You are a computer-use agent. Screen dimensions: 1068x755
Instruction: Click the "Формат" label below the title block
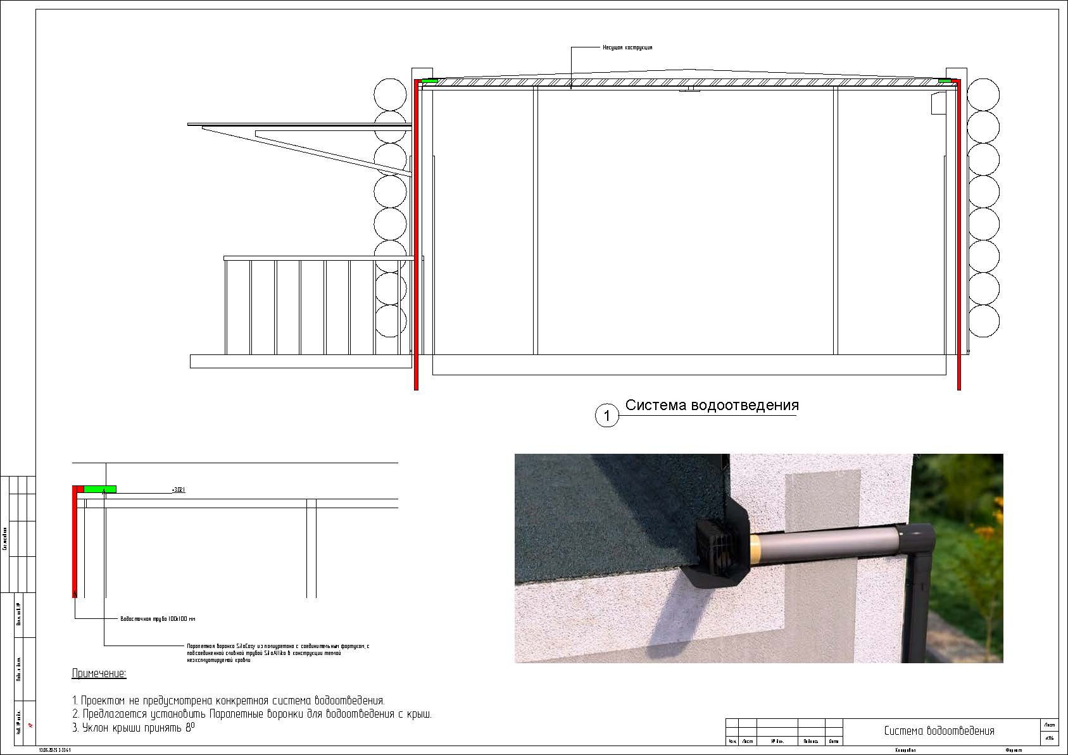pyautogui.click(x=1014, y=750)
